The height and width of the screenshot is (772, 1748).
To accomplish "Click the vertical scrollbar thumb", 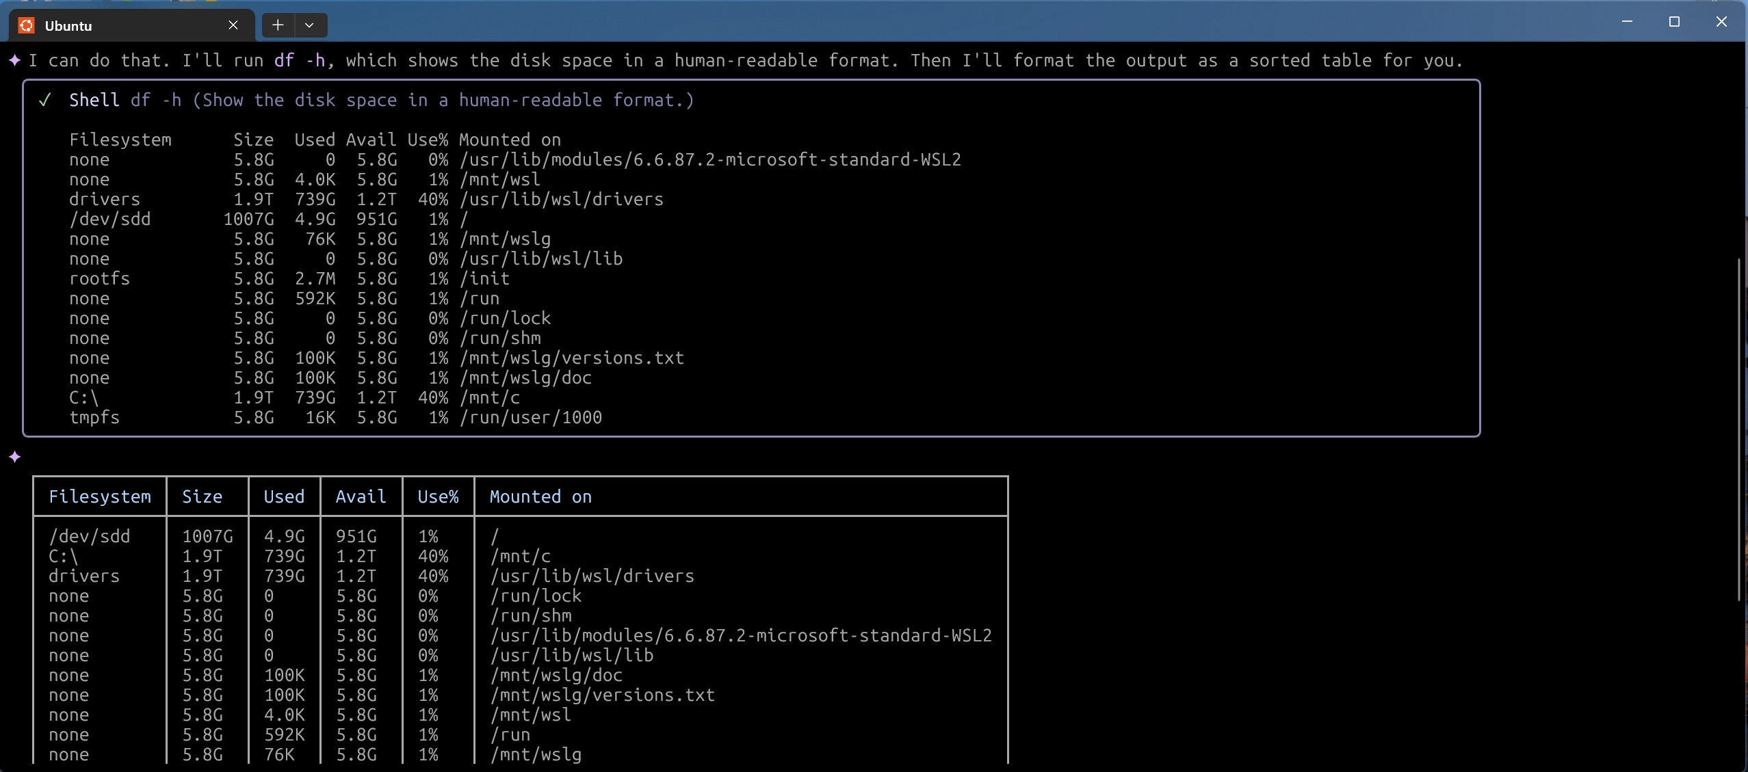I will click(x=1738, y=429).
